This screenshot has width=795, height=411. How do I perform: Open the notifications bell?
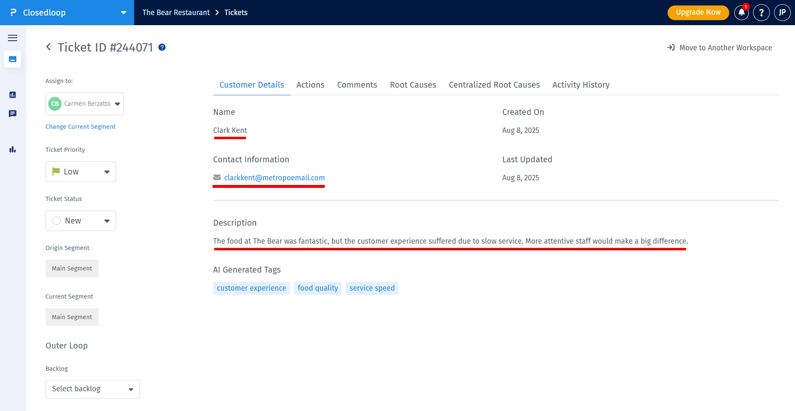click(x=741, y=13)
